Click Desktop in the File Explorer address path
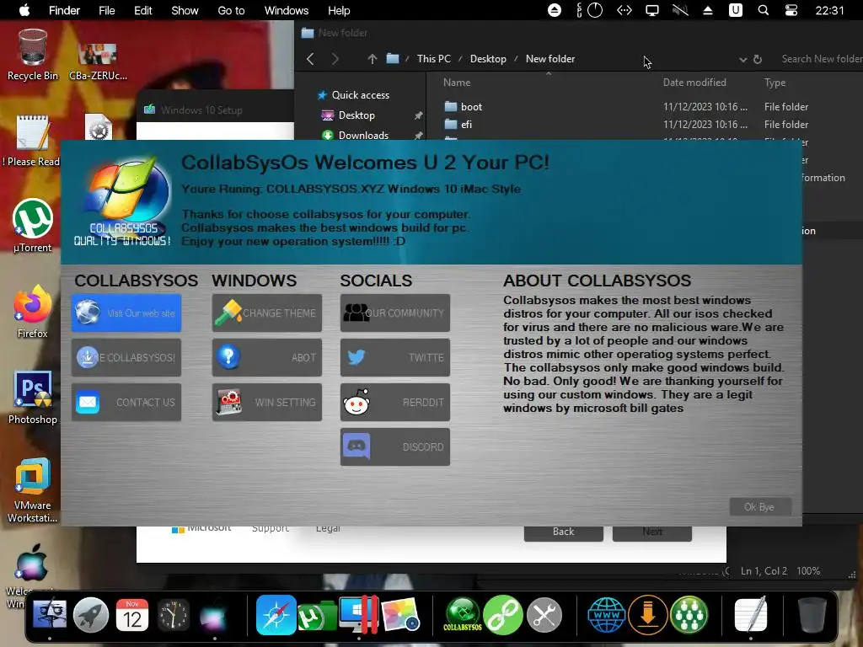Viewport: 863px width, 647px height. [x=488, y=59]
